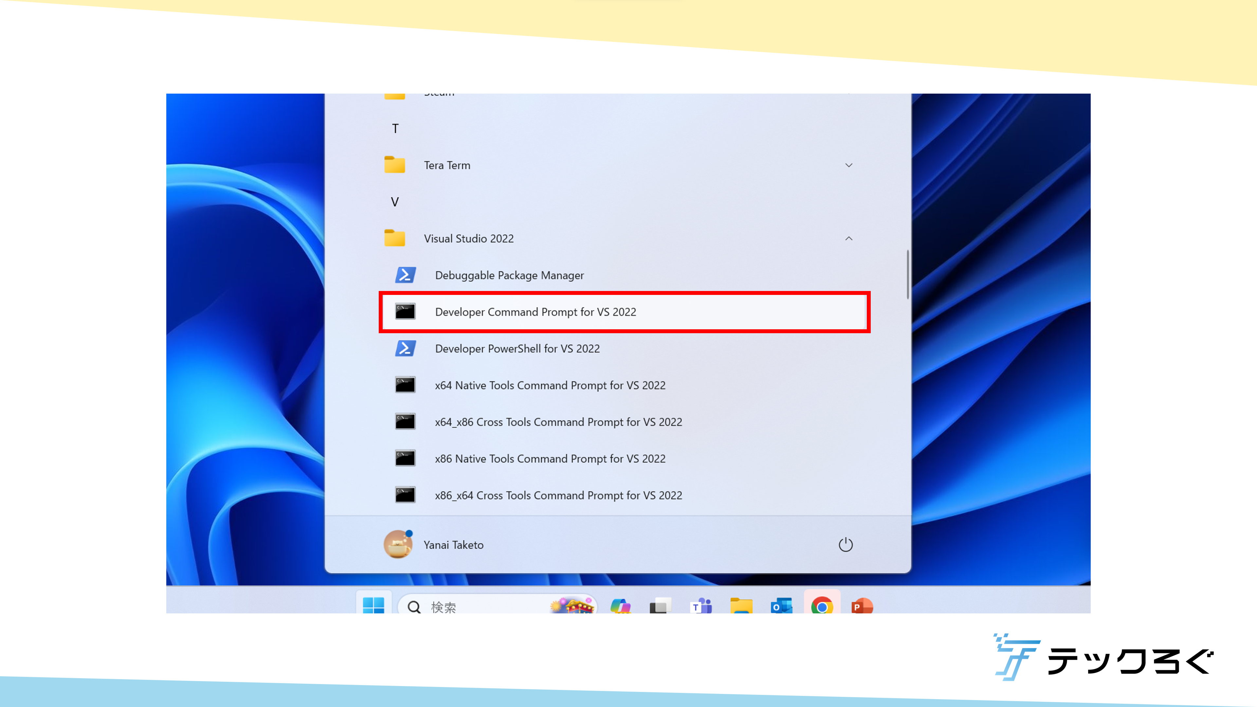Switch to Google Chrome on the taskbar

[822, 606]
